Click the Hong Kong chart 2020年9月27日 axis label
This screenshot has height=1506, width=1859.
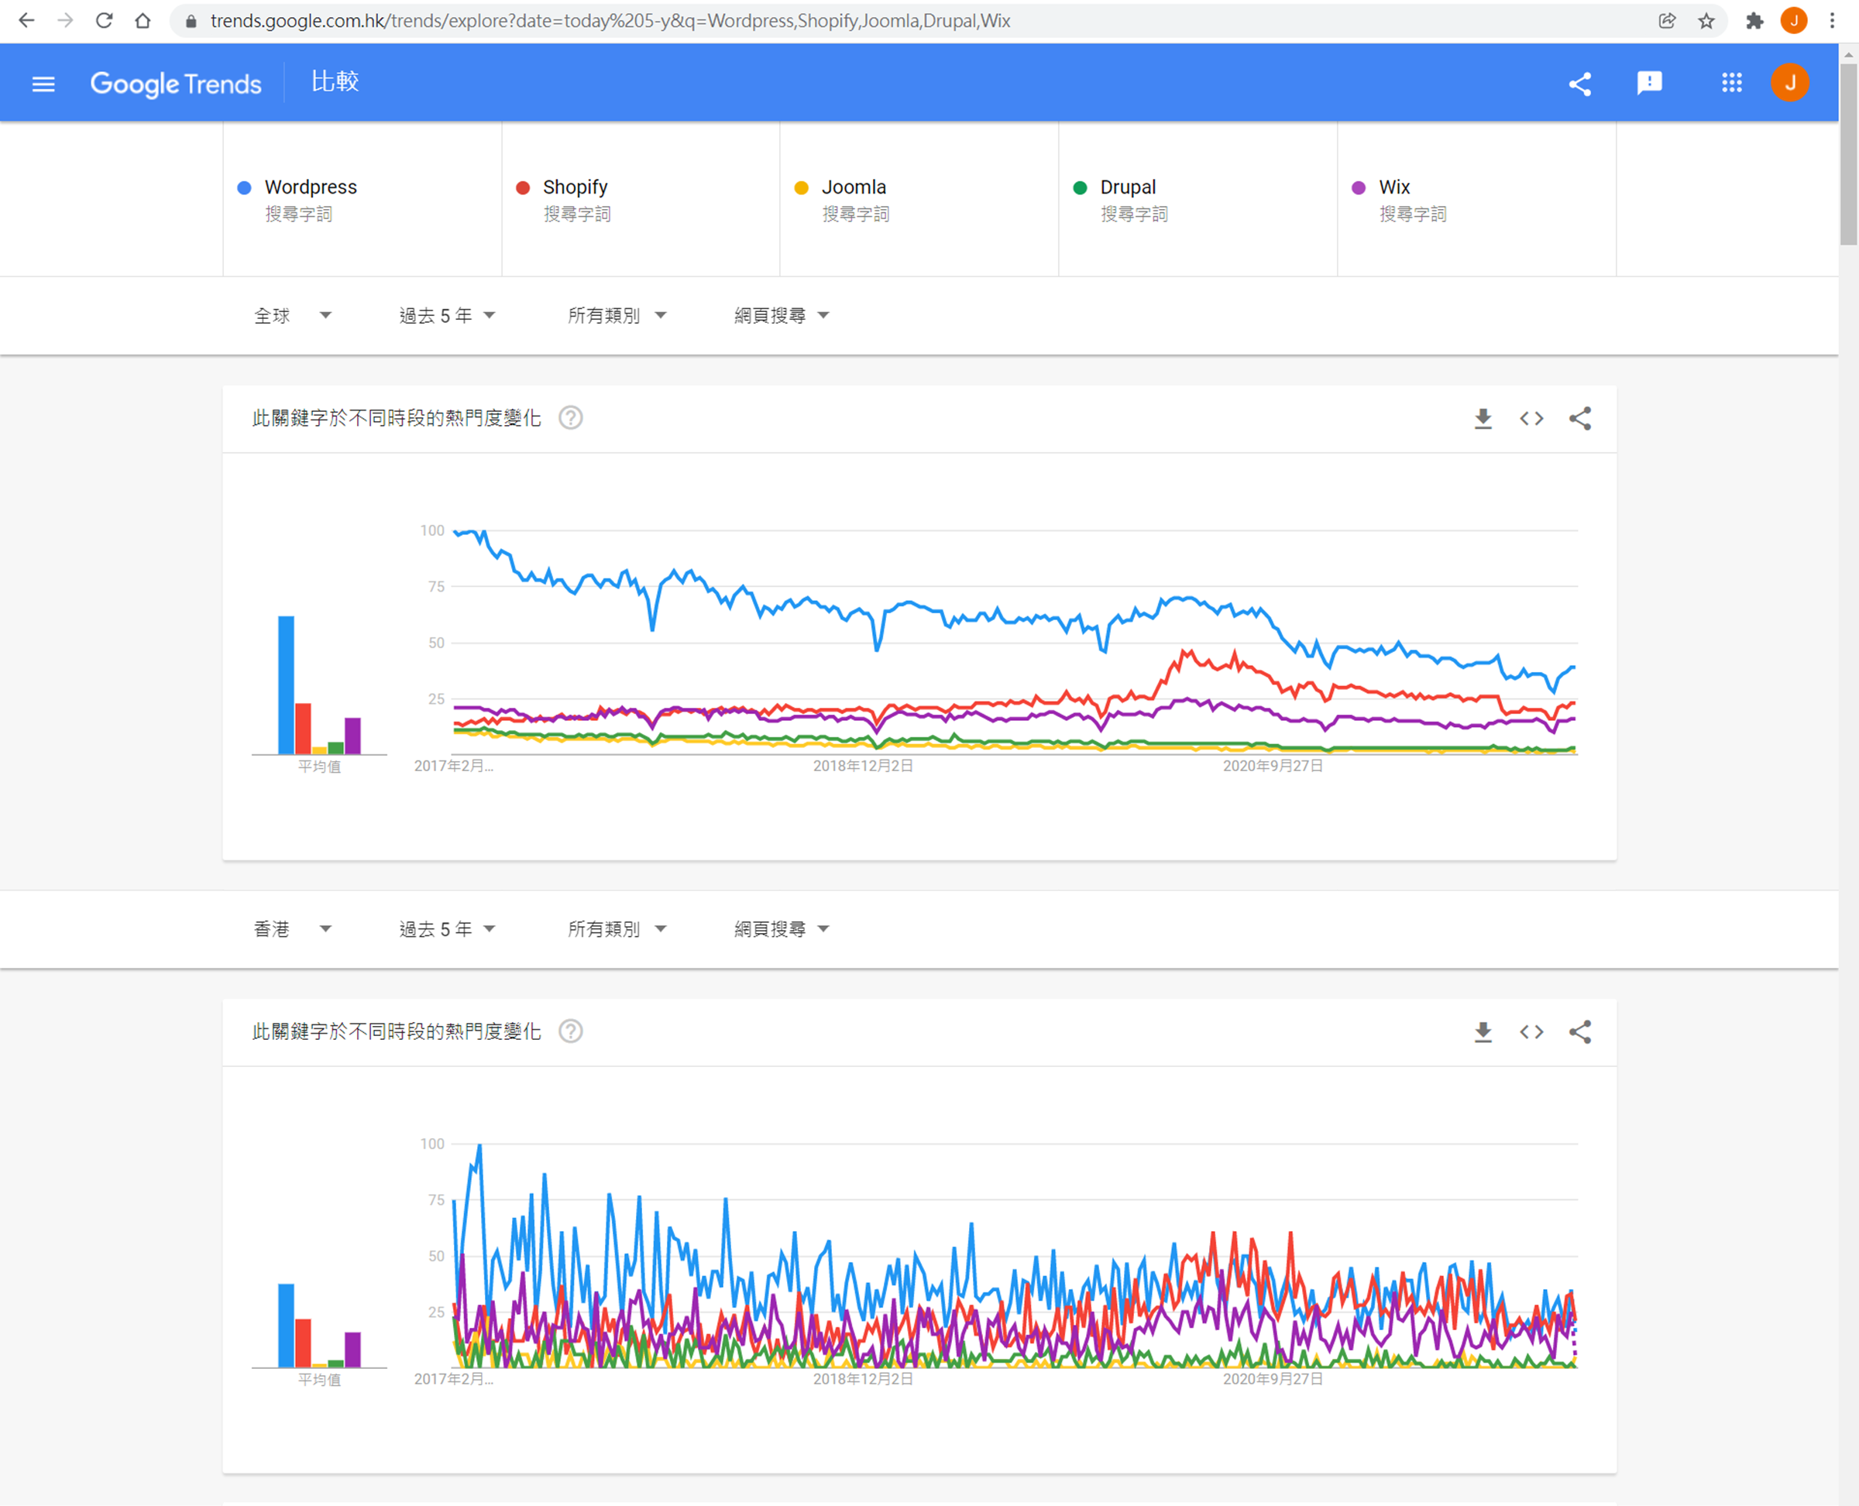point(1273,1378)
